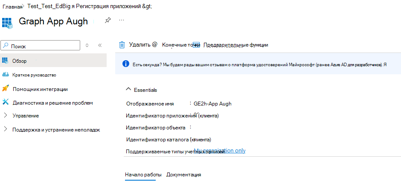Click the up-down sort arrows beside search
The width and height of the screenshot is (401, 196).
point(87,45)
